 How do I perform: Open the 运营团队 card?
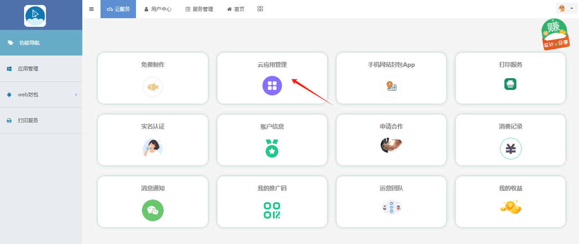coord(391,202)
